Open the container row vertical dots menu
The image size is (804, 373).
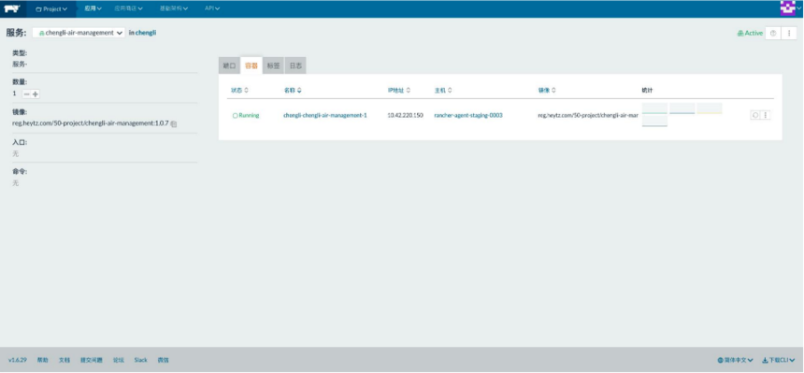(x=765, y=115)
